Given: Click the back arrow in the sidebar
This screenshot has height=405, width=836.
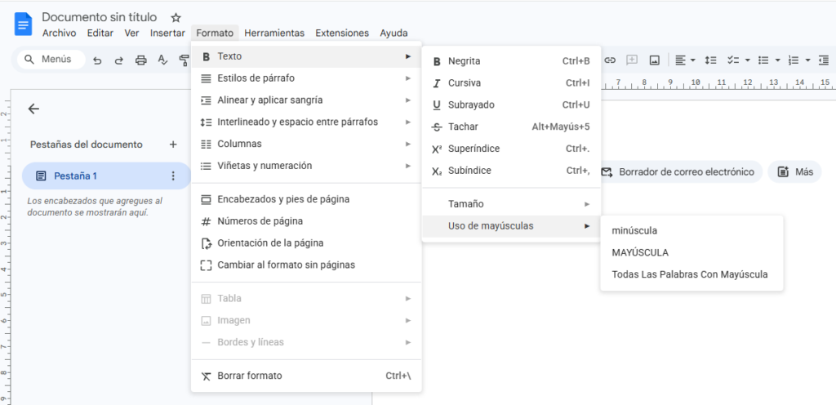Looking at the screenshot, I should (33, 109).
